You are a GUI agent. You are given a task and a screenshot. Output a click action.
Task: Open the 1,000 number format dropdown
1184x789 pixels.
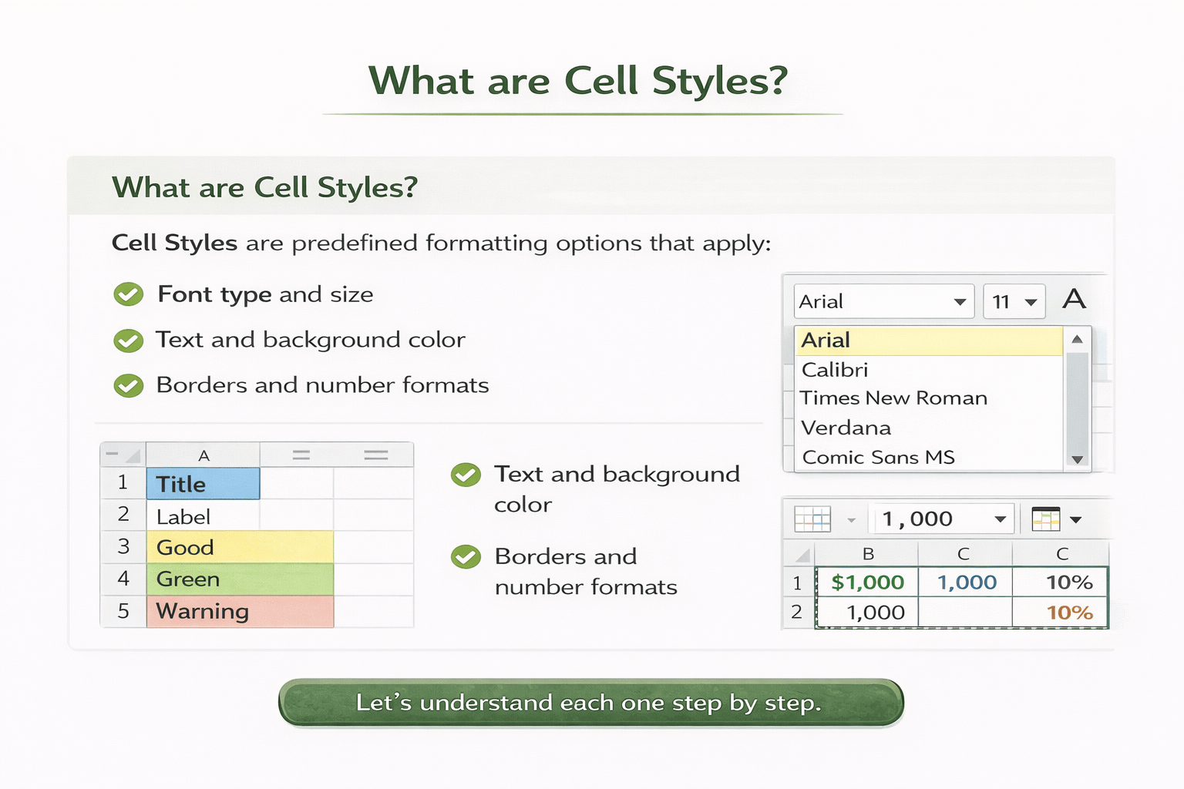click(1000, 519)
